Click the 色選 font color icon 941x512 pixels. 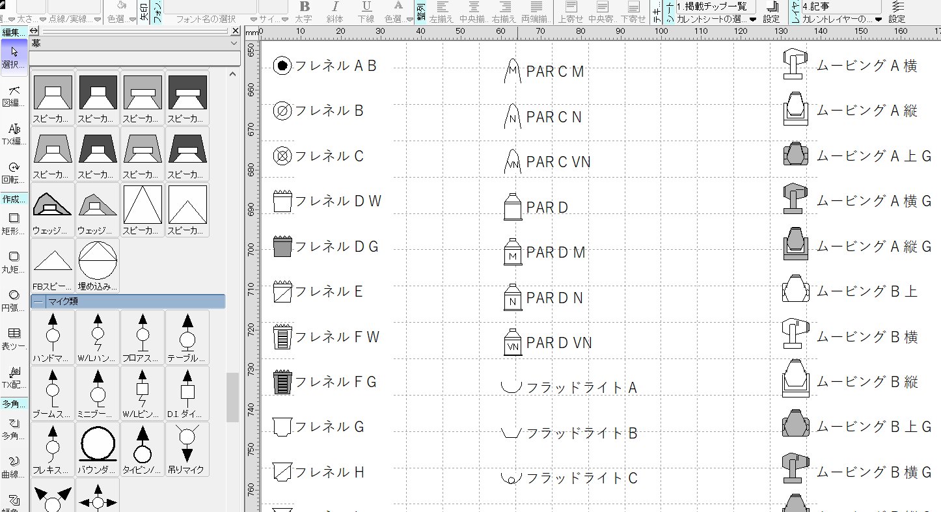[x=399, y=7]
